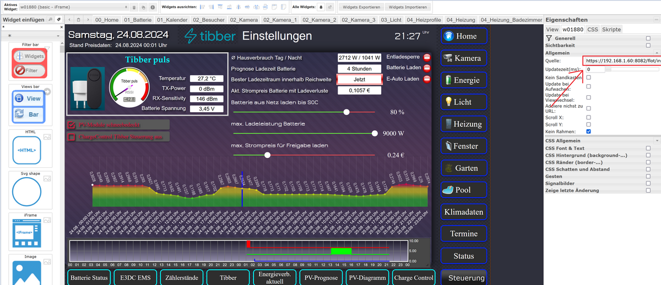Click max. Ladeleistung Batterie slider handle
The width and height of the screenshot is (661, 285).
(x=375, y=133)
